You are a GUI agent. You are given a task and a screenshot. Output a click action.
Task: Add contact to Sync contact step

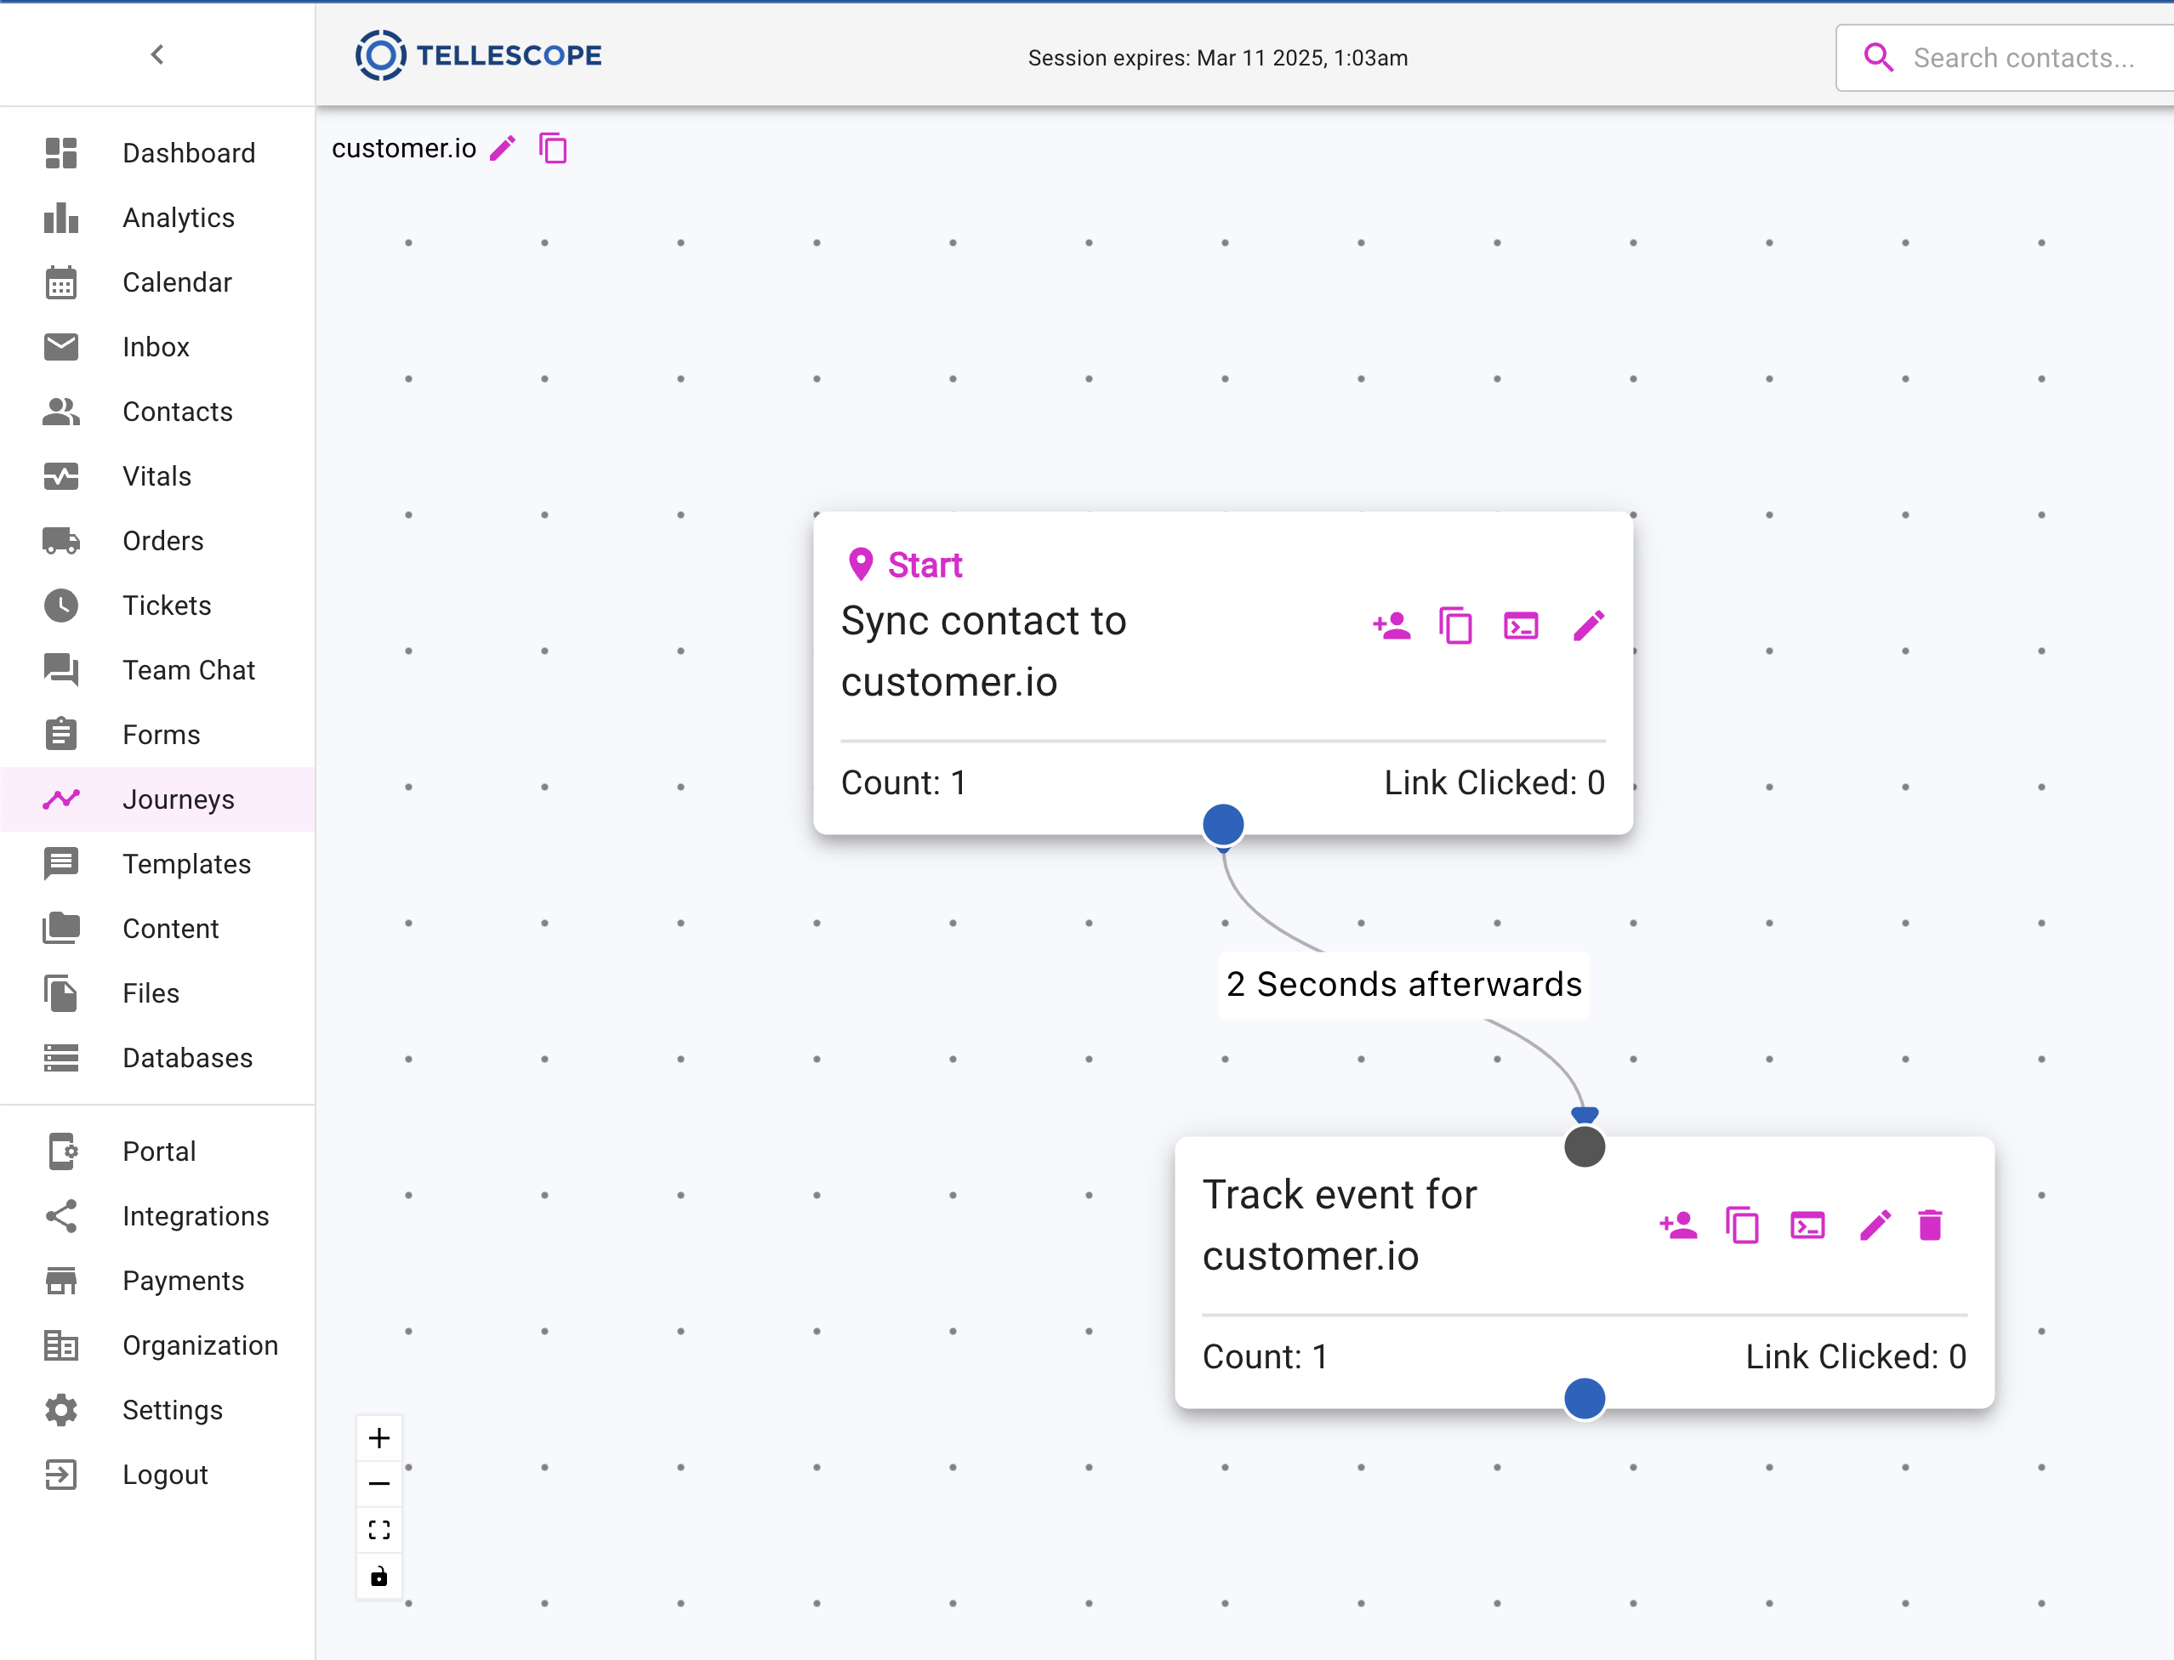(x=1391, y=627)
